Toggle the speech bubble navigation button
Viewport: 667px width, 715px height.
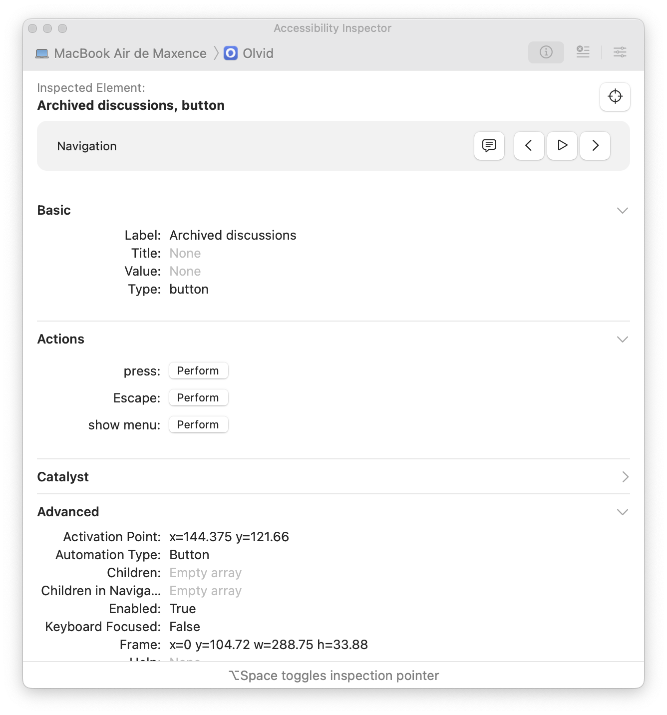(489, 146)
